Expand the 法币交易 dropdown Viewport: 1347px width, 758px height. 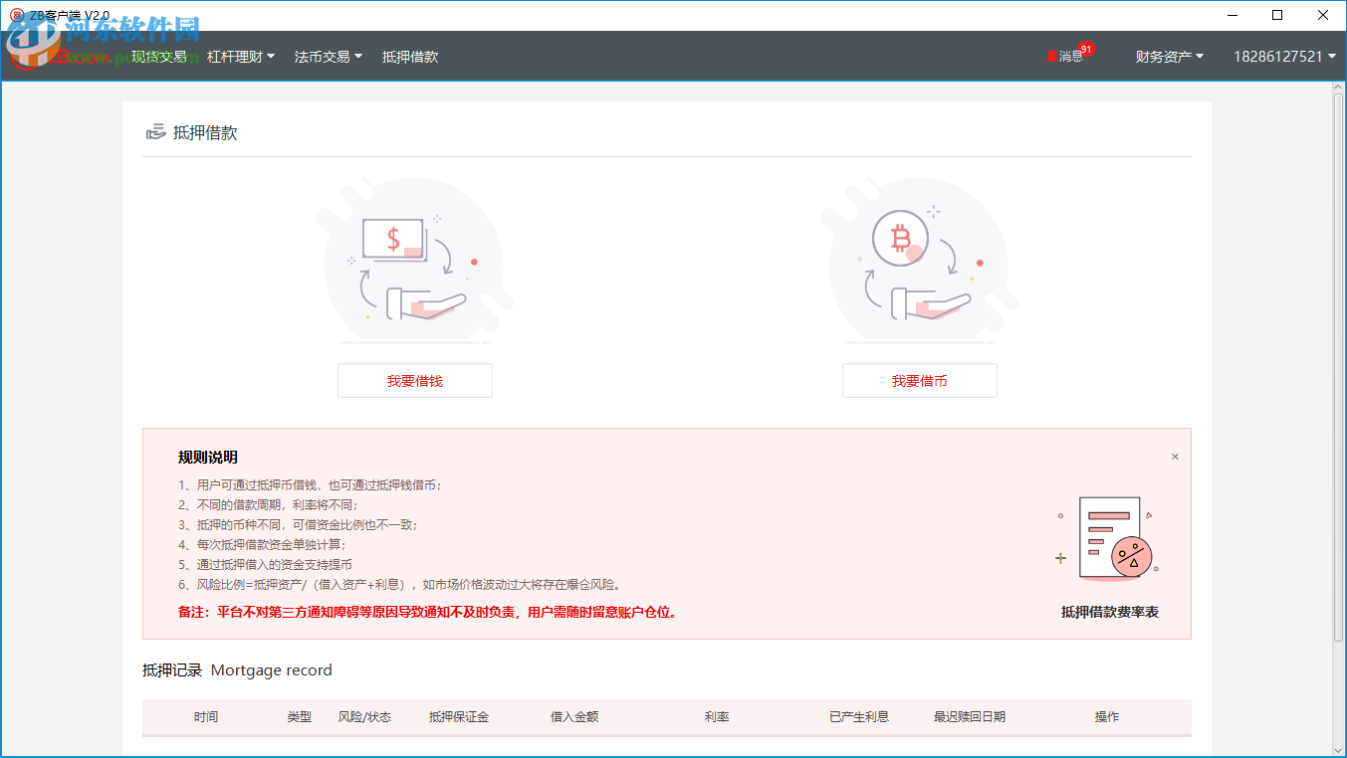pyautogui.click(x=329, y=57)
